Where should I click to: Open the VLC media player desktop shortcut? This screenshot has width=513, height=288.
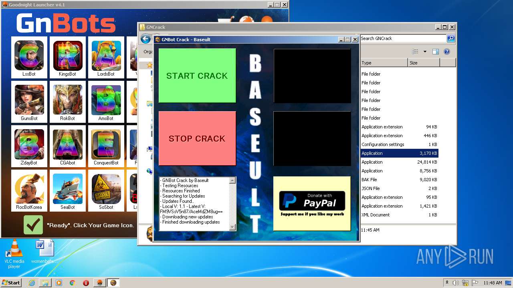(x=14, y=254)
